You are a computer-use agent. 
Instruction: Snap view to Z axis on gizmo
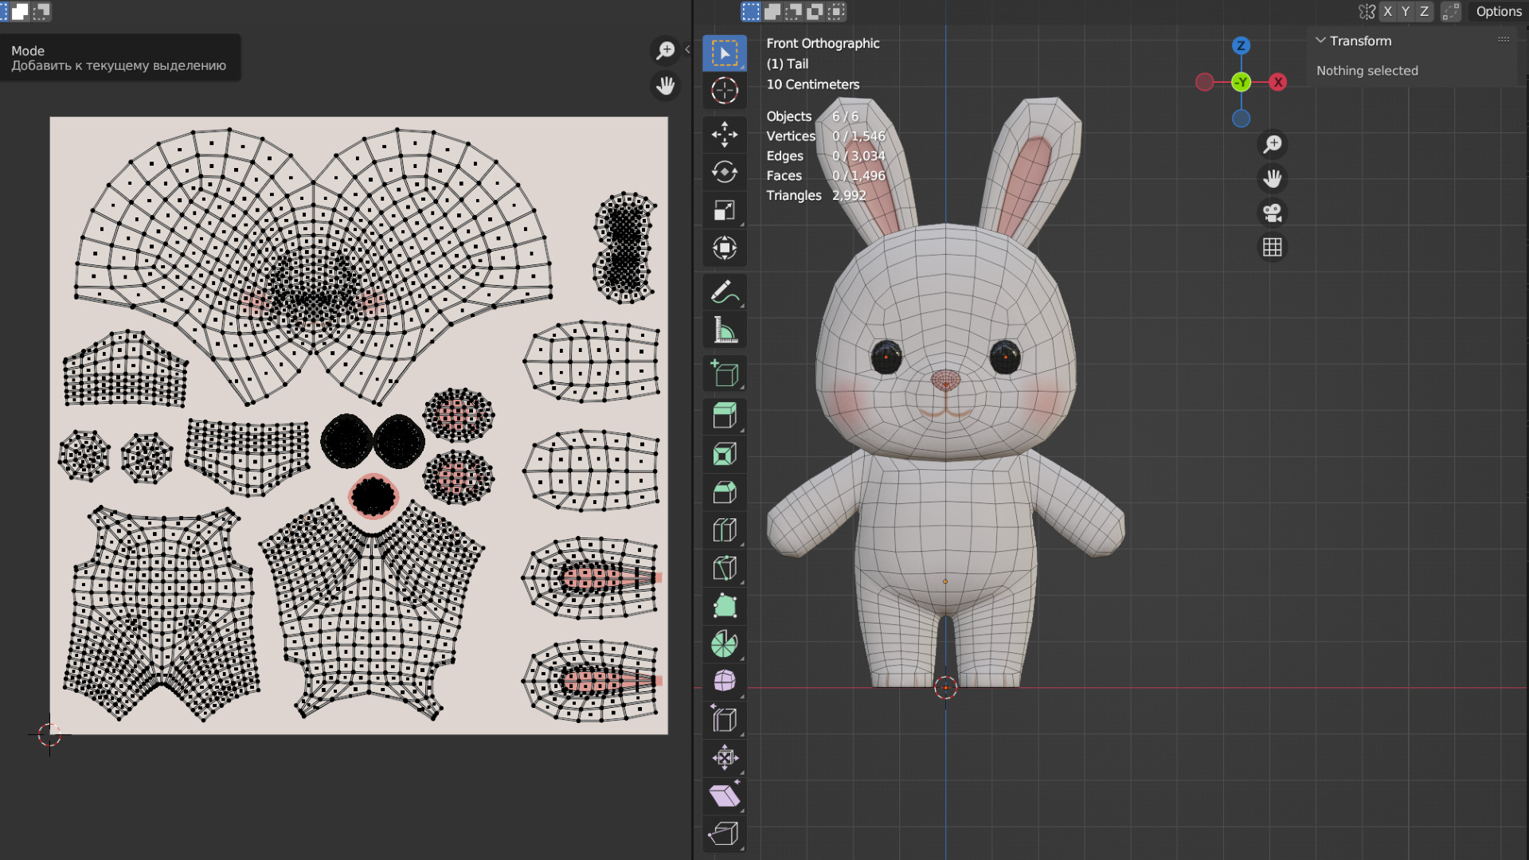click(1241, 45)
